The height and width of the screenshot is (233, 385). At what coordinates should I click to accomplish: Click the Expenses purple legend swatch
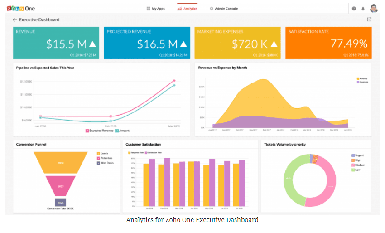coord(358,82)
